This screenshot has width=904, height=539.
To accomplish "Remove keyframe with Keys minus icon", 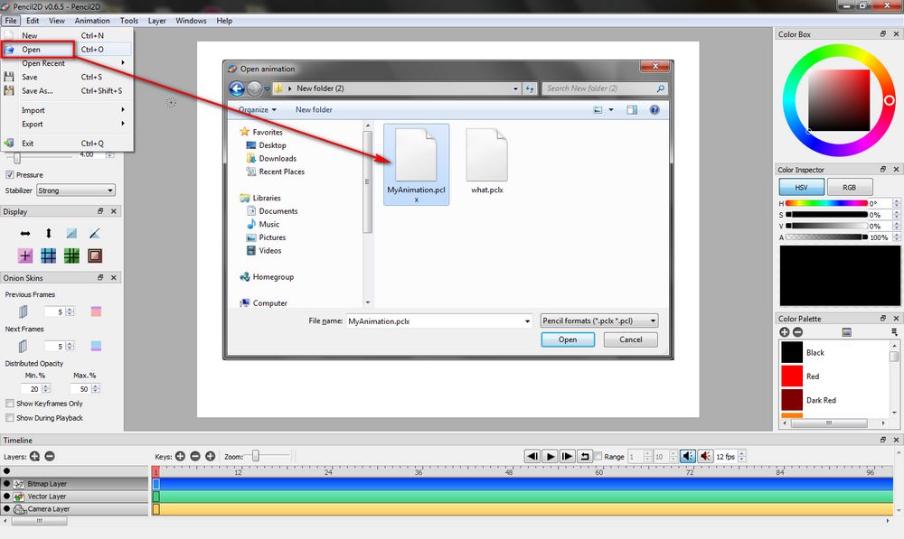I will click(x=195, y=456).
